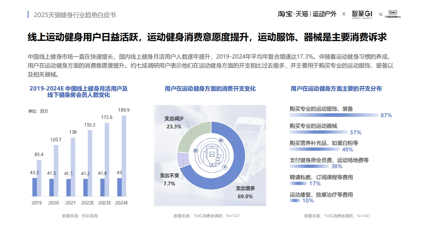Click the source note under the spending distribution chart
421x237 pixels.
(x=337, y=216)
